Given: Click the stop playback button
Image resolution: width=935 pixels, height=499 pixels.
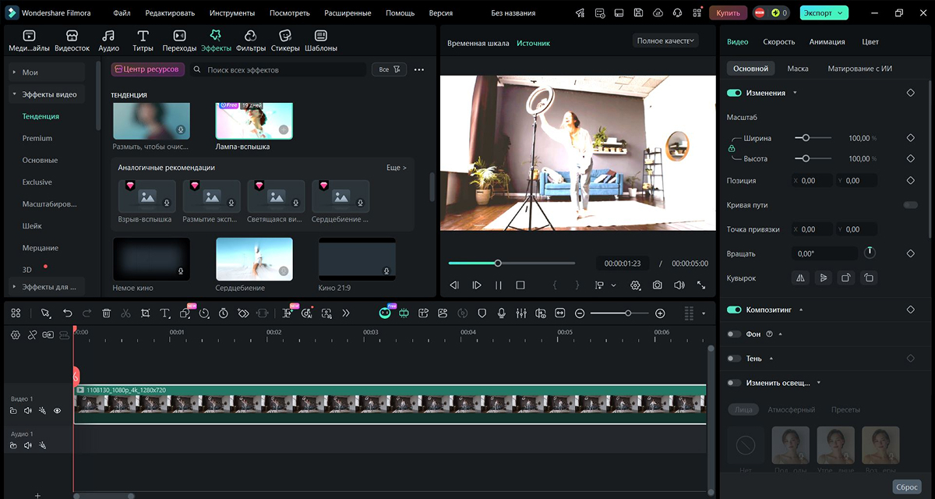Looking at the screenshot, I should 520,285.
